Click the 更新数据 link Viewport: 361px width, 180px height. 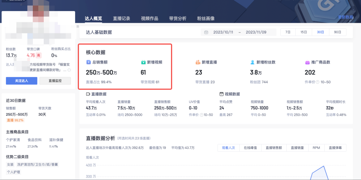point(345,17)
